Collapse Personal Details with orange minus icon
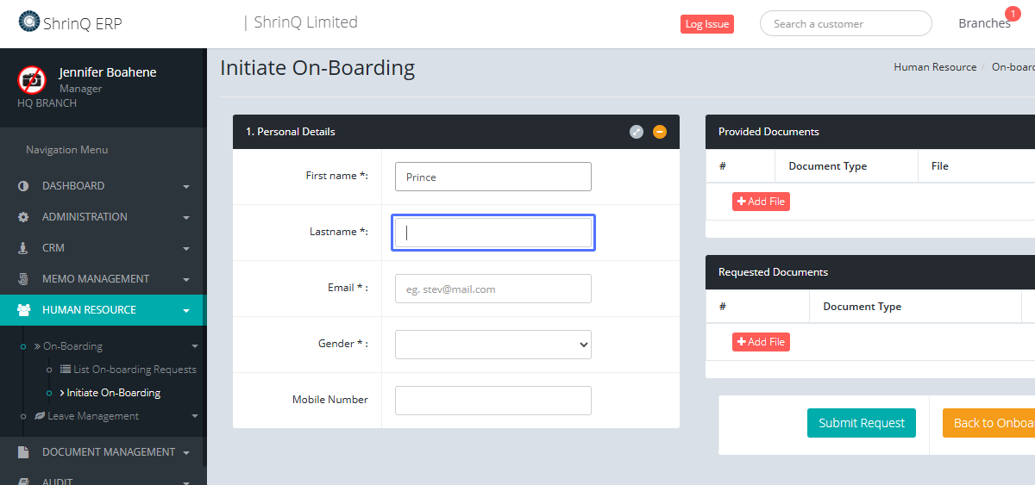The image size is (1035, 485). (x=660, y=132)
